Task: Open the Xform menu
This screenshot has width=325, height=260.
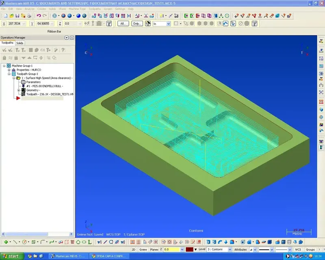Action: pos(62,9)
